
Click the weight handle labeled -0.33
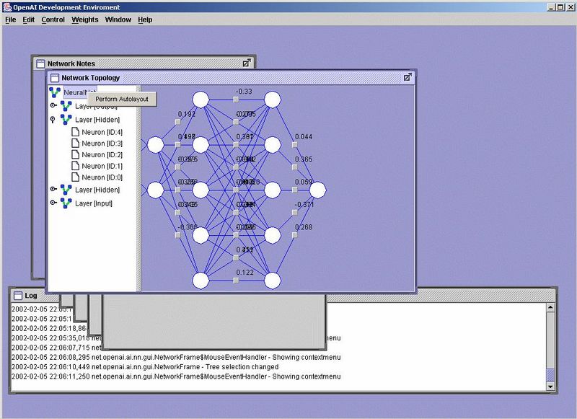click(x=237, y=100)
